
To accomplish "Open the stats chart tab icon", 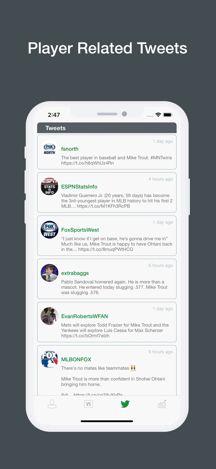I will coord(162,404).
